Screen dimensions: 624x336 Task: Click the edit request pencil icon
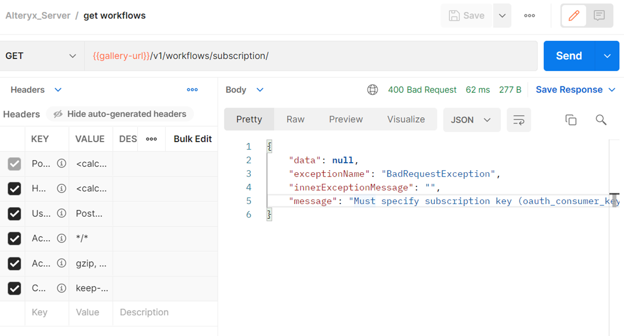pos(574,15)
